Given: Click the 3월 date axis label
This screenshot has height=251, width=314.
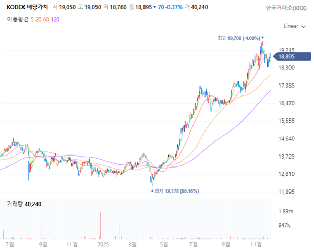Looking at the screenshot, I should [132, 244].
